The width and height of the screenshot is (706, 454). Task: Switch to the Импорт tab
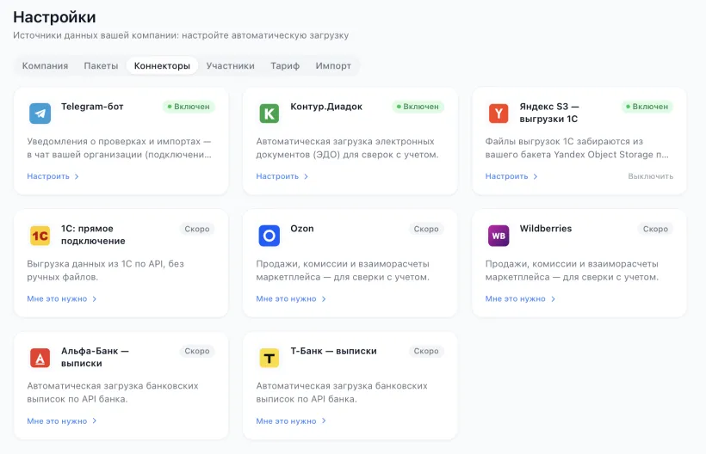tap(333, 65)
